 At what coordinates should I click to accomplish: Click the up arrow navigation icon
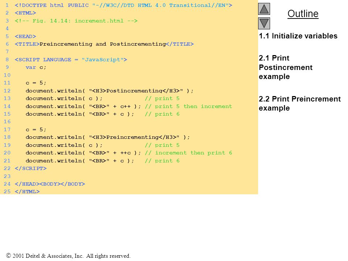click(264, 9)
